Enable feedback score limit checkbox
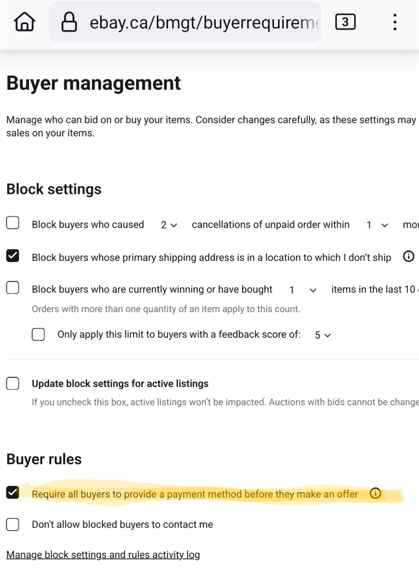The width and height of the screenshot is (419, 583). click(x=39, y=334)
